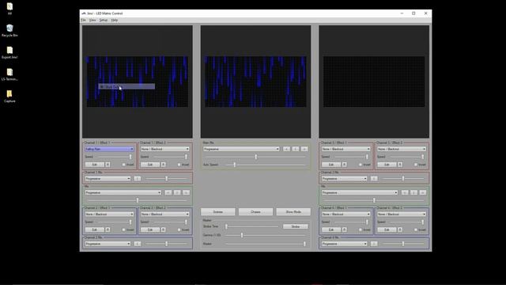The image size is (506, 285).
Task: Click the Scenes button
Action: (218, 212)
